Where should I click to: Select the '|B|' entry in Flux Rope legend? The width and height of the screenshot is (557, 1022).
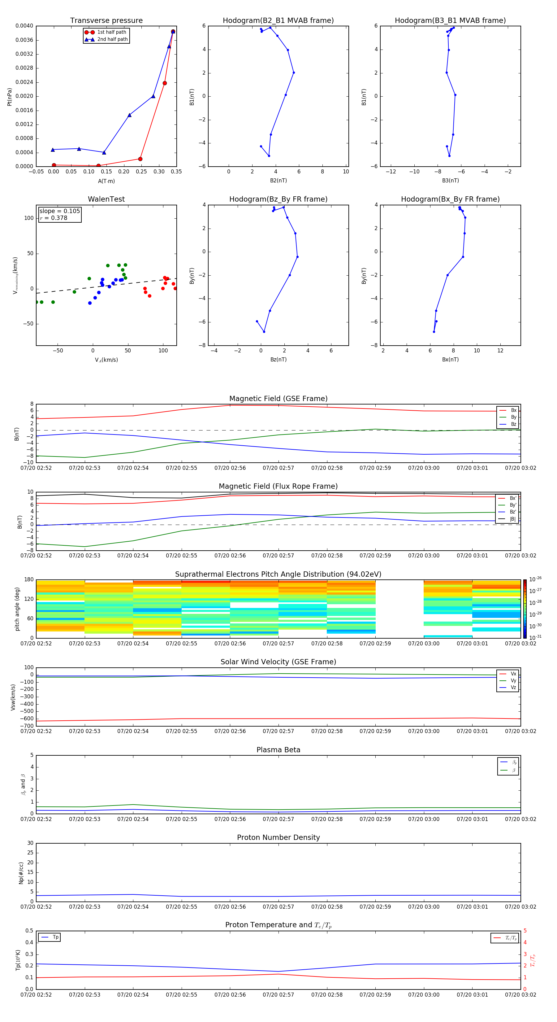click(507, 519)
